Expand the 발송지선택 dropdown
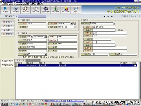141x106 pixels. (x=114, y=23)
